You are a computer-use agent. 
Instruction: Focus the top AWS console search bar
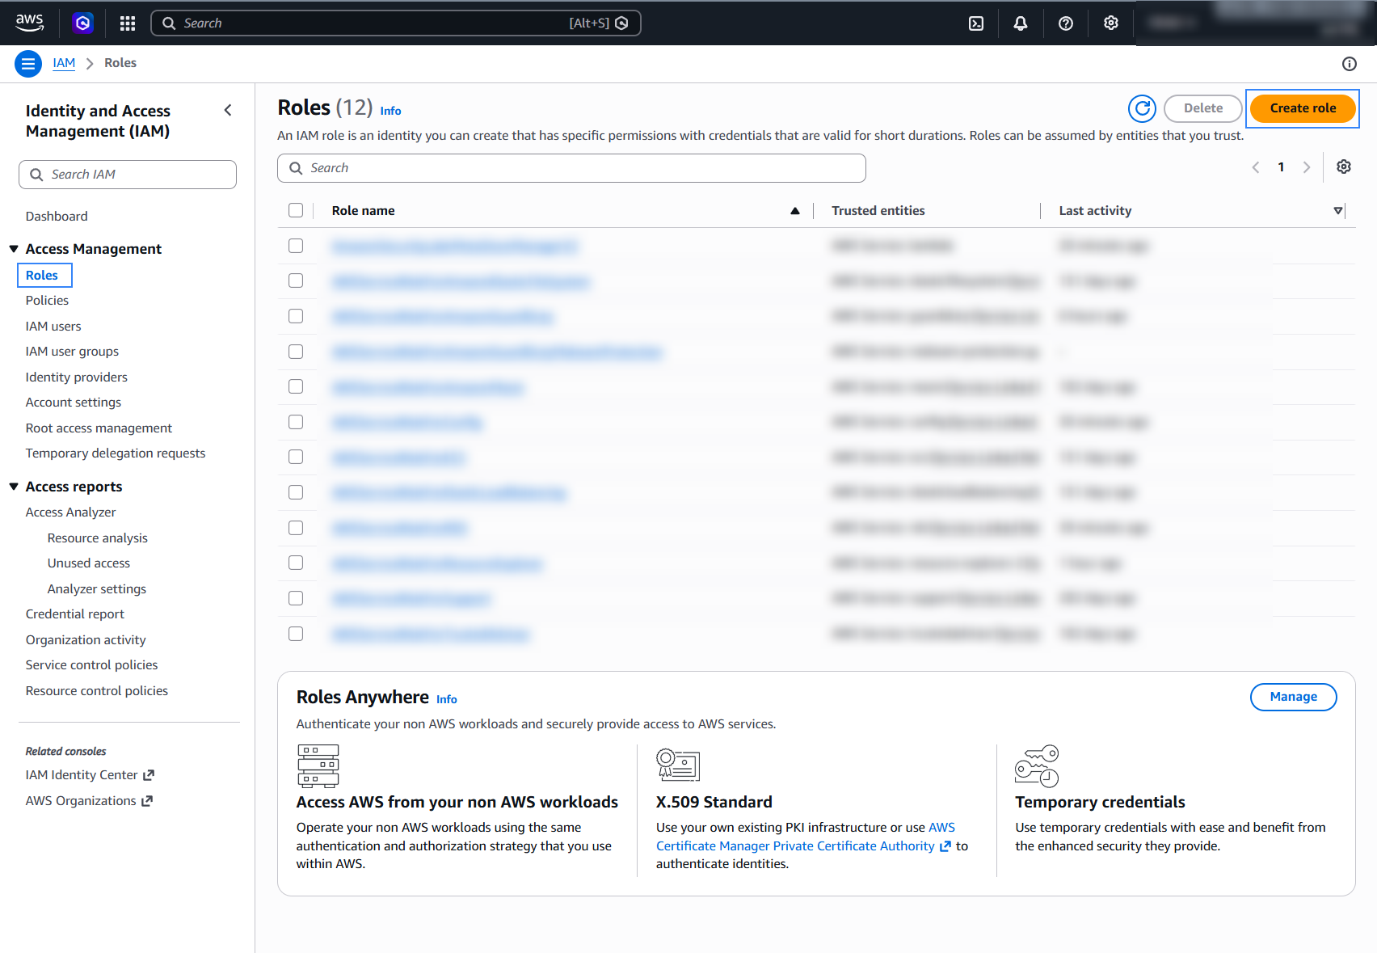click(x=396, y=23)
